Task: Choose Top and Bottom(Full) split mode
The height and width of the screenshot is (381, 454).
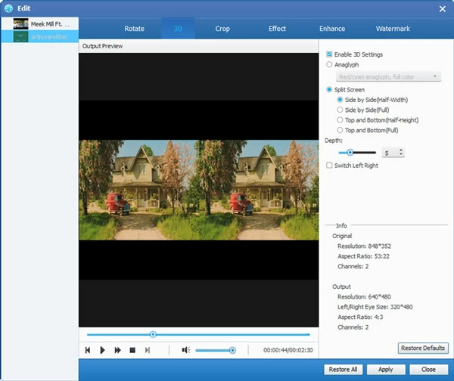Action: [340, 130]
